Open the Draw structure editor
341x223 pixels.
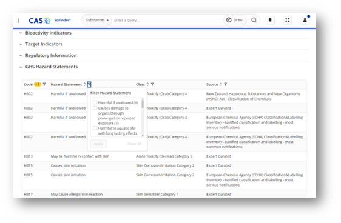click(x=234, y=20)
